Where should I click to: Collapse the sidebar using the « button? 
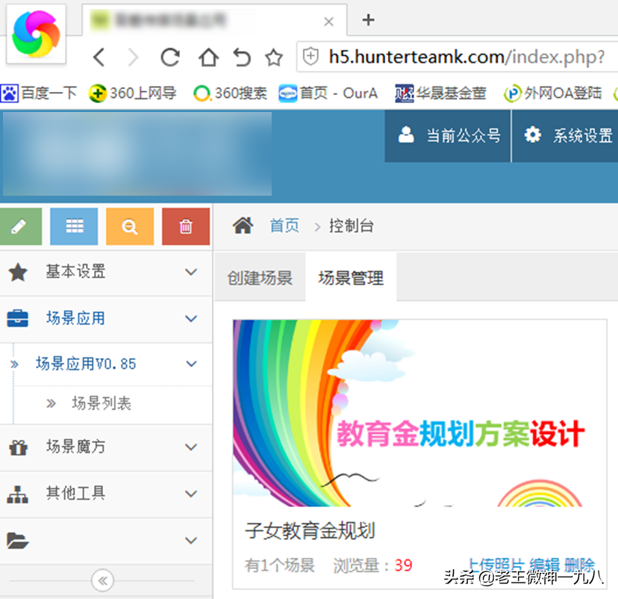pos(101,580)
